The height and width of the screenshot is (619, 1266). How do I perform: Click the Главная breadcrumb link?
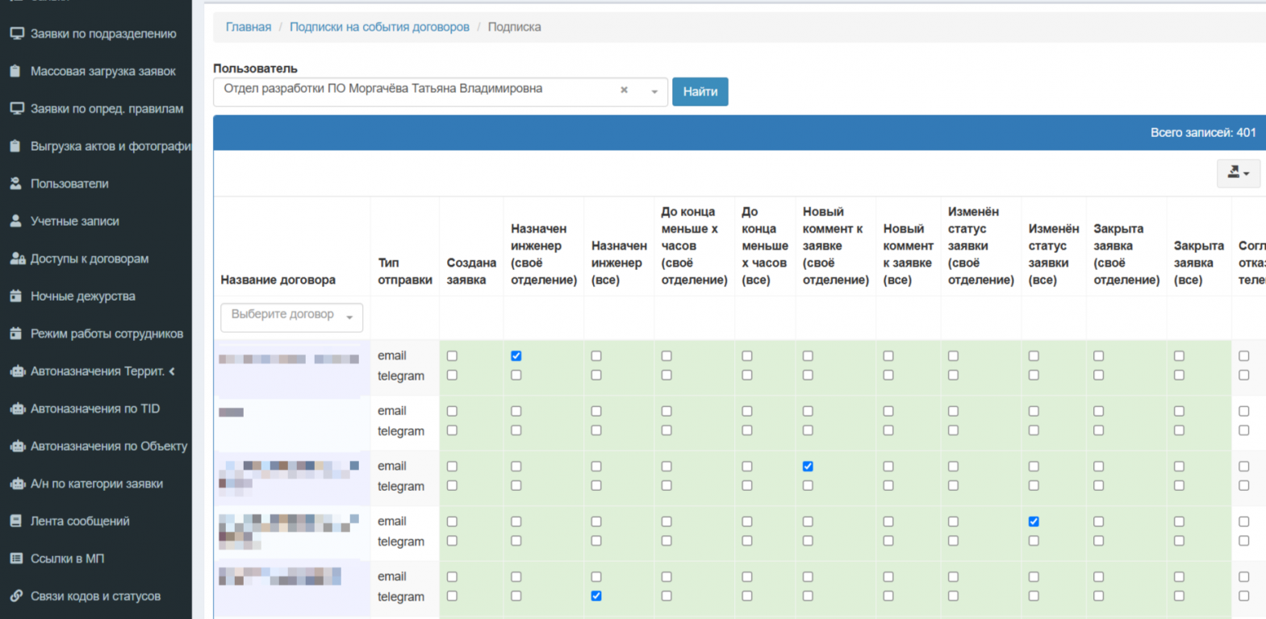249,27
